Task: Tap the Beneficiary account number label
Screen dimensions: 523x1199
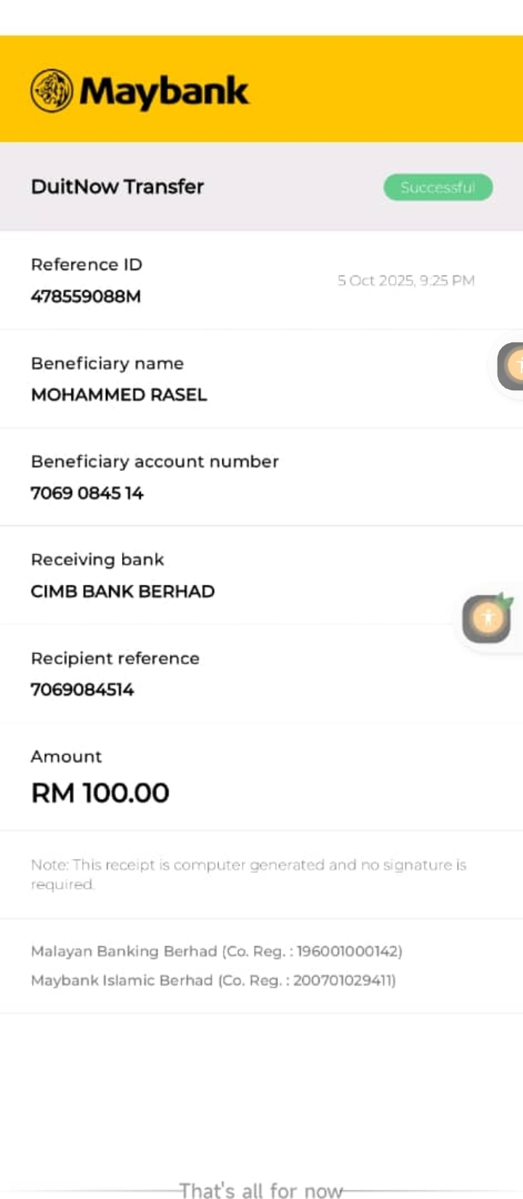Action: point(155,461)
